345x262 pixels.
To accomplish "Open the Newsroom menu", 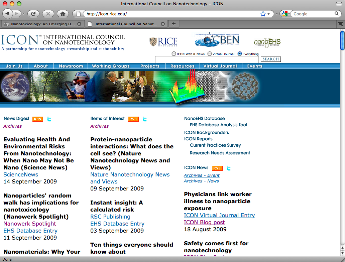I will pos(71,66).
